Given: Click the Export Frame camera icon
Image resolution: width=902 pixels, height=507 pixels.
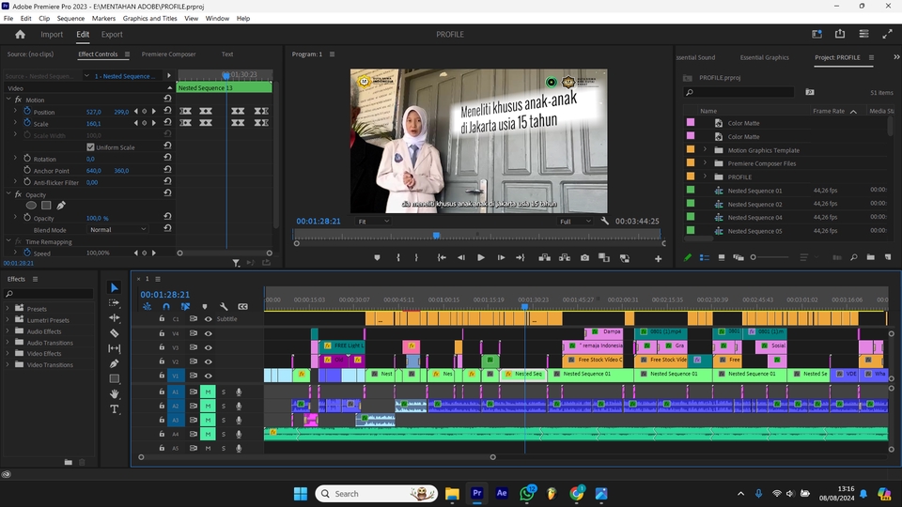Looking at the screenshot, I should (x=584, y=258).
